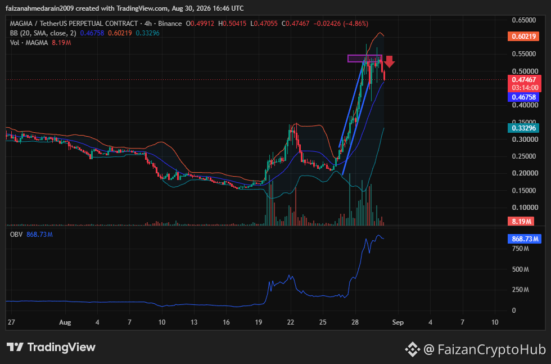Click the 0.10000 price axis label
This screenshot has height=364, width=551.
point(525,207)
